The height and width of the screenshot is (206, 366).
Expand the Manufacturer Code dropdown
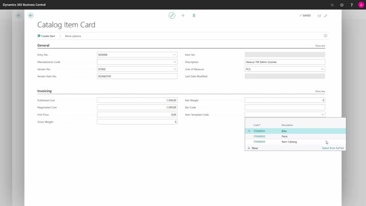click(x=174, y=62)
